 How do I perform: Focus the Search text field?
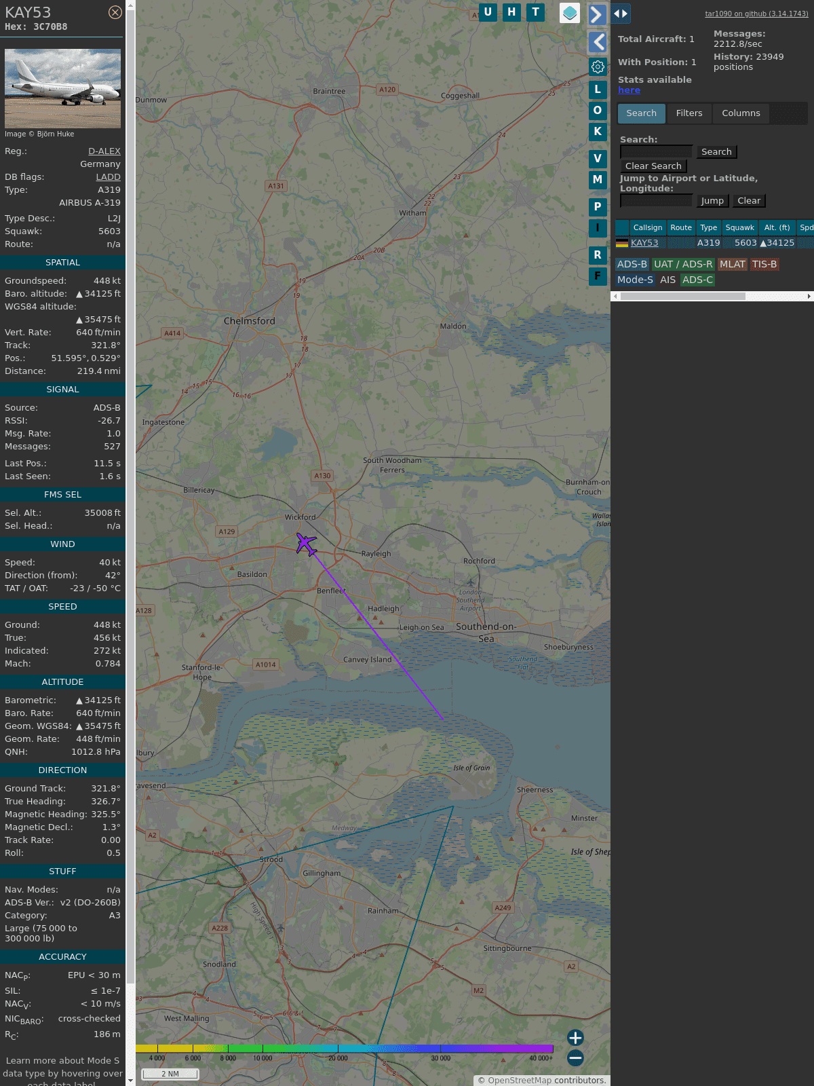[x=656, y=152]
